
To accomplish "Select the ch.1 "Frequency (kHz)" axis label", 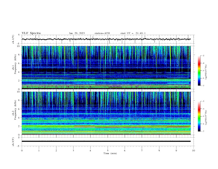I will pyautogui.click(x=15, y=64).
